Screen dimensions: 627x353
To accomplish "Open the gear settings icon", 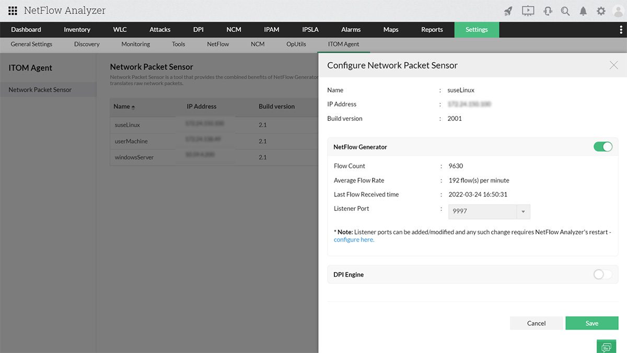I will [601, 11].
